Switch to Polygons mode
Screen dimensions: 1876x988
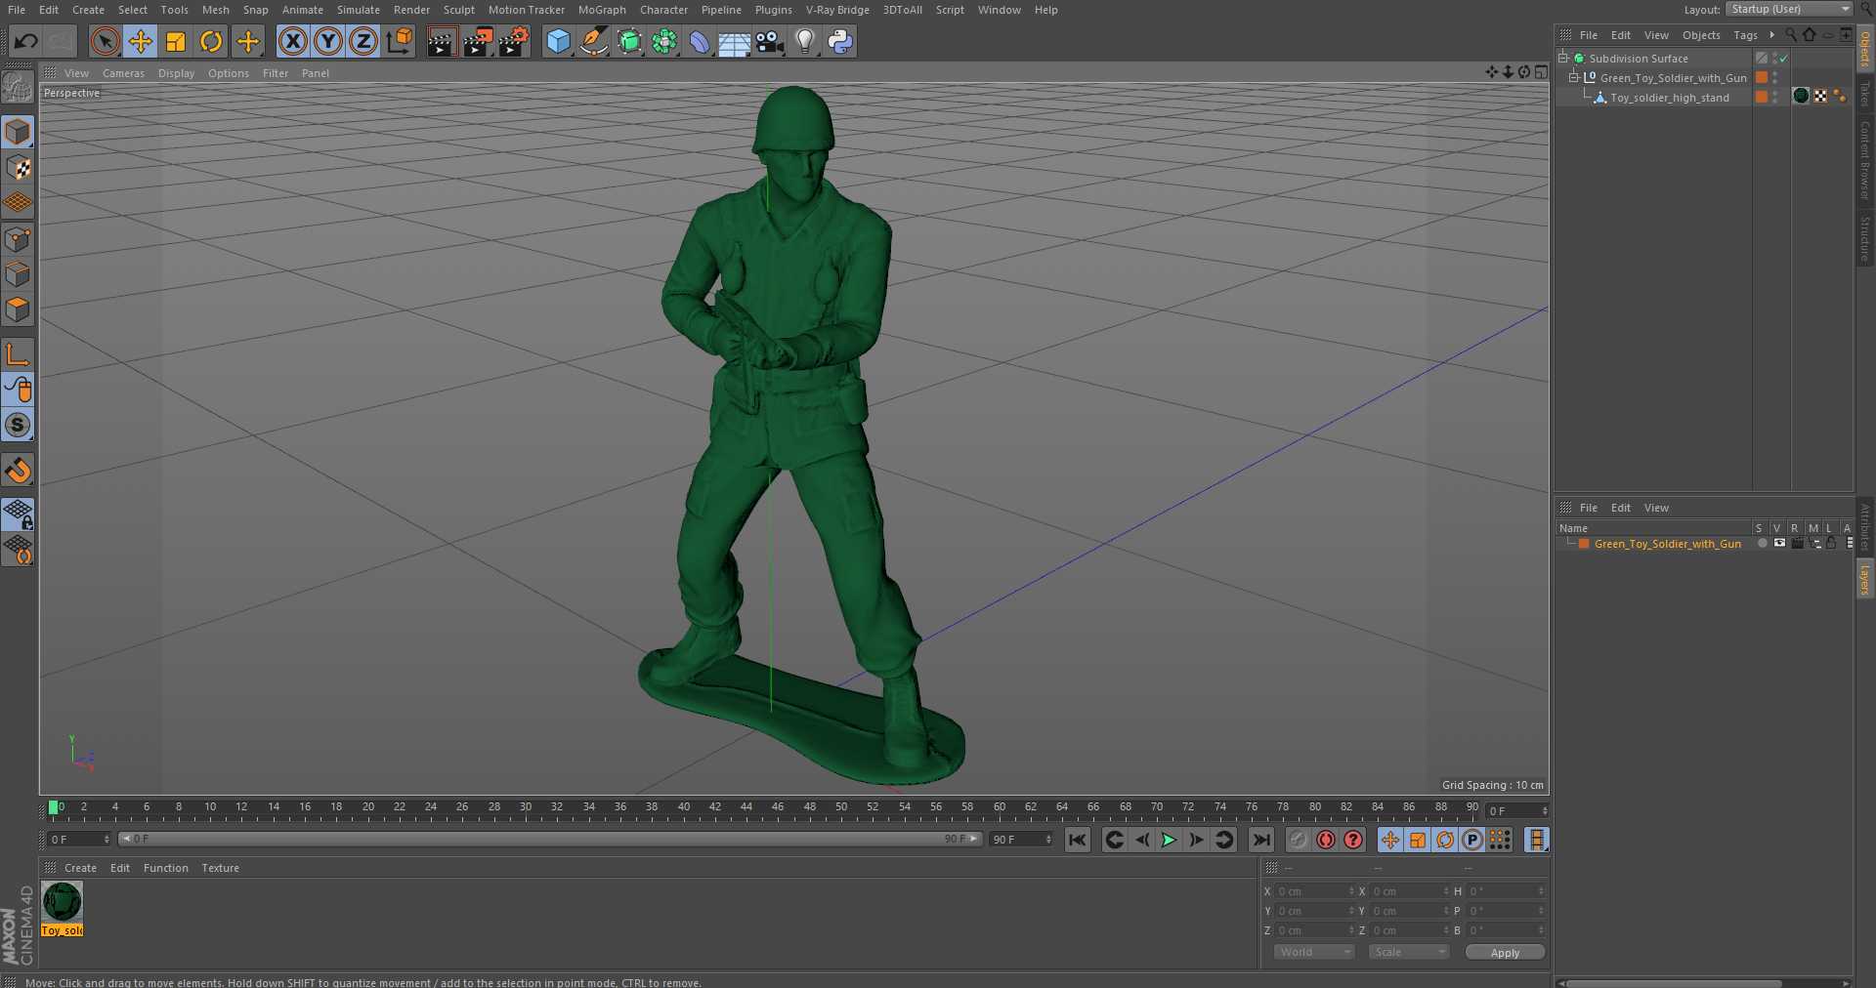tap(18, 310)
